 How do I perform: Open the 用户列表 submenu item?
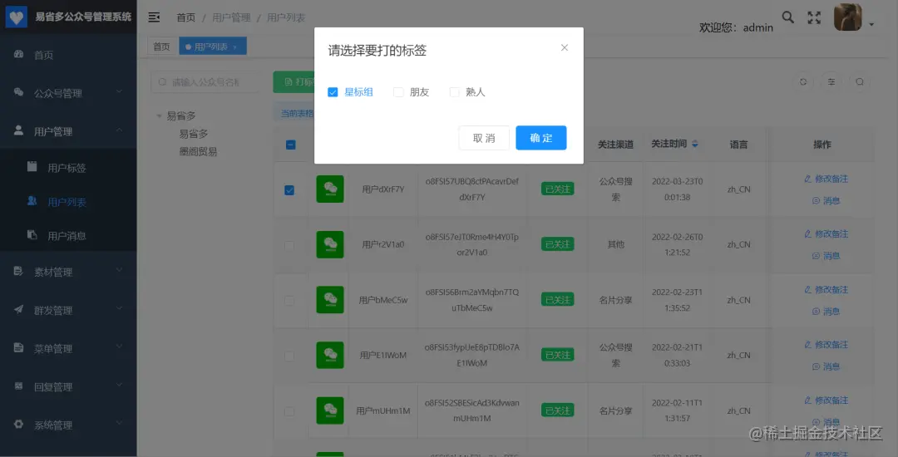click(68, 201)
